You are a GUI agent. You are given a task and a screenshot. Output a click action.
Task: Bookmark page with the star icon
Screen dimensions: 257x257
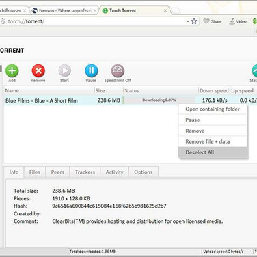point(194,21)
